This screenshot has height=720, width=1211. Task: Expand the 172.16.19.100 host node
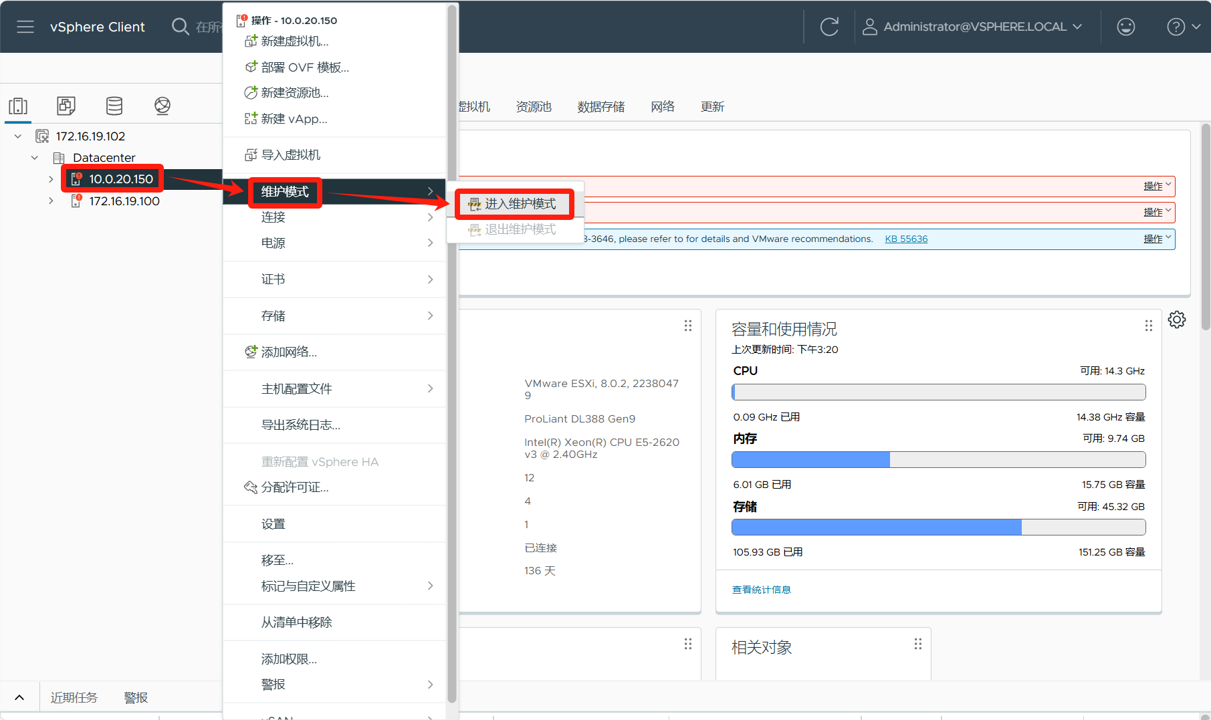point(51,201)
